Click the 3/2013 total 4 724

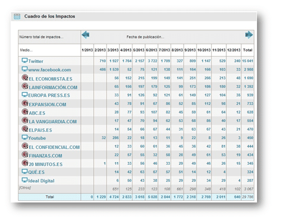click(114, 197)
